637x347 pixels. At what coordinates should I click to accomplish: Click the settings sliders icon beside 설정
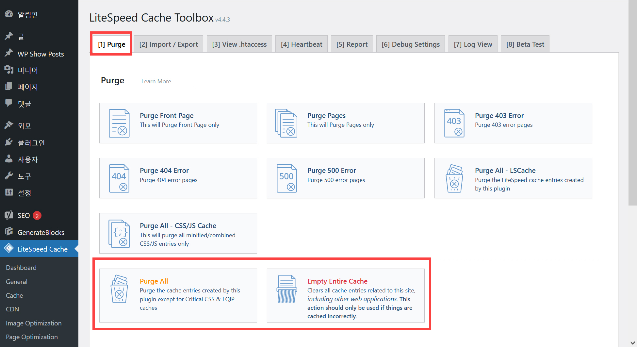[9, 192]
